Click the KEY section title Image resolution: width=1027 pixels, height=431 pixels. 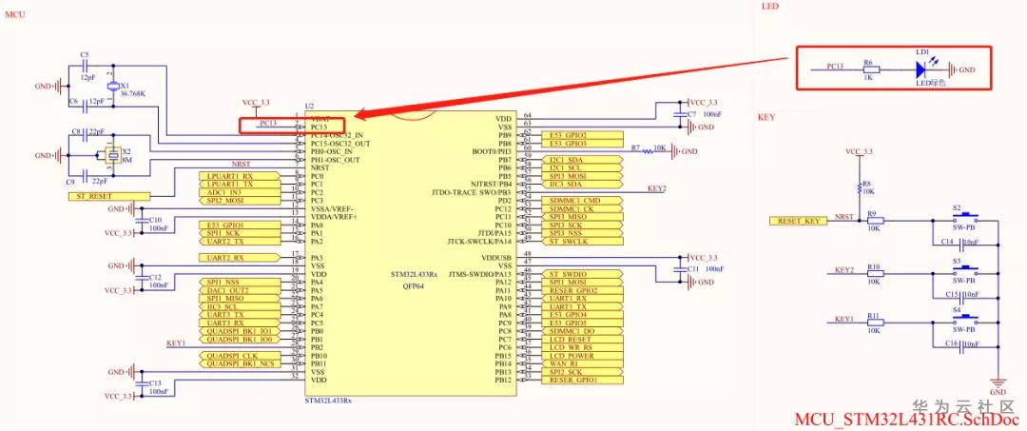(x=766, y=117)
